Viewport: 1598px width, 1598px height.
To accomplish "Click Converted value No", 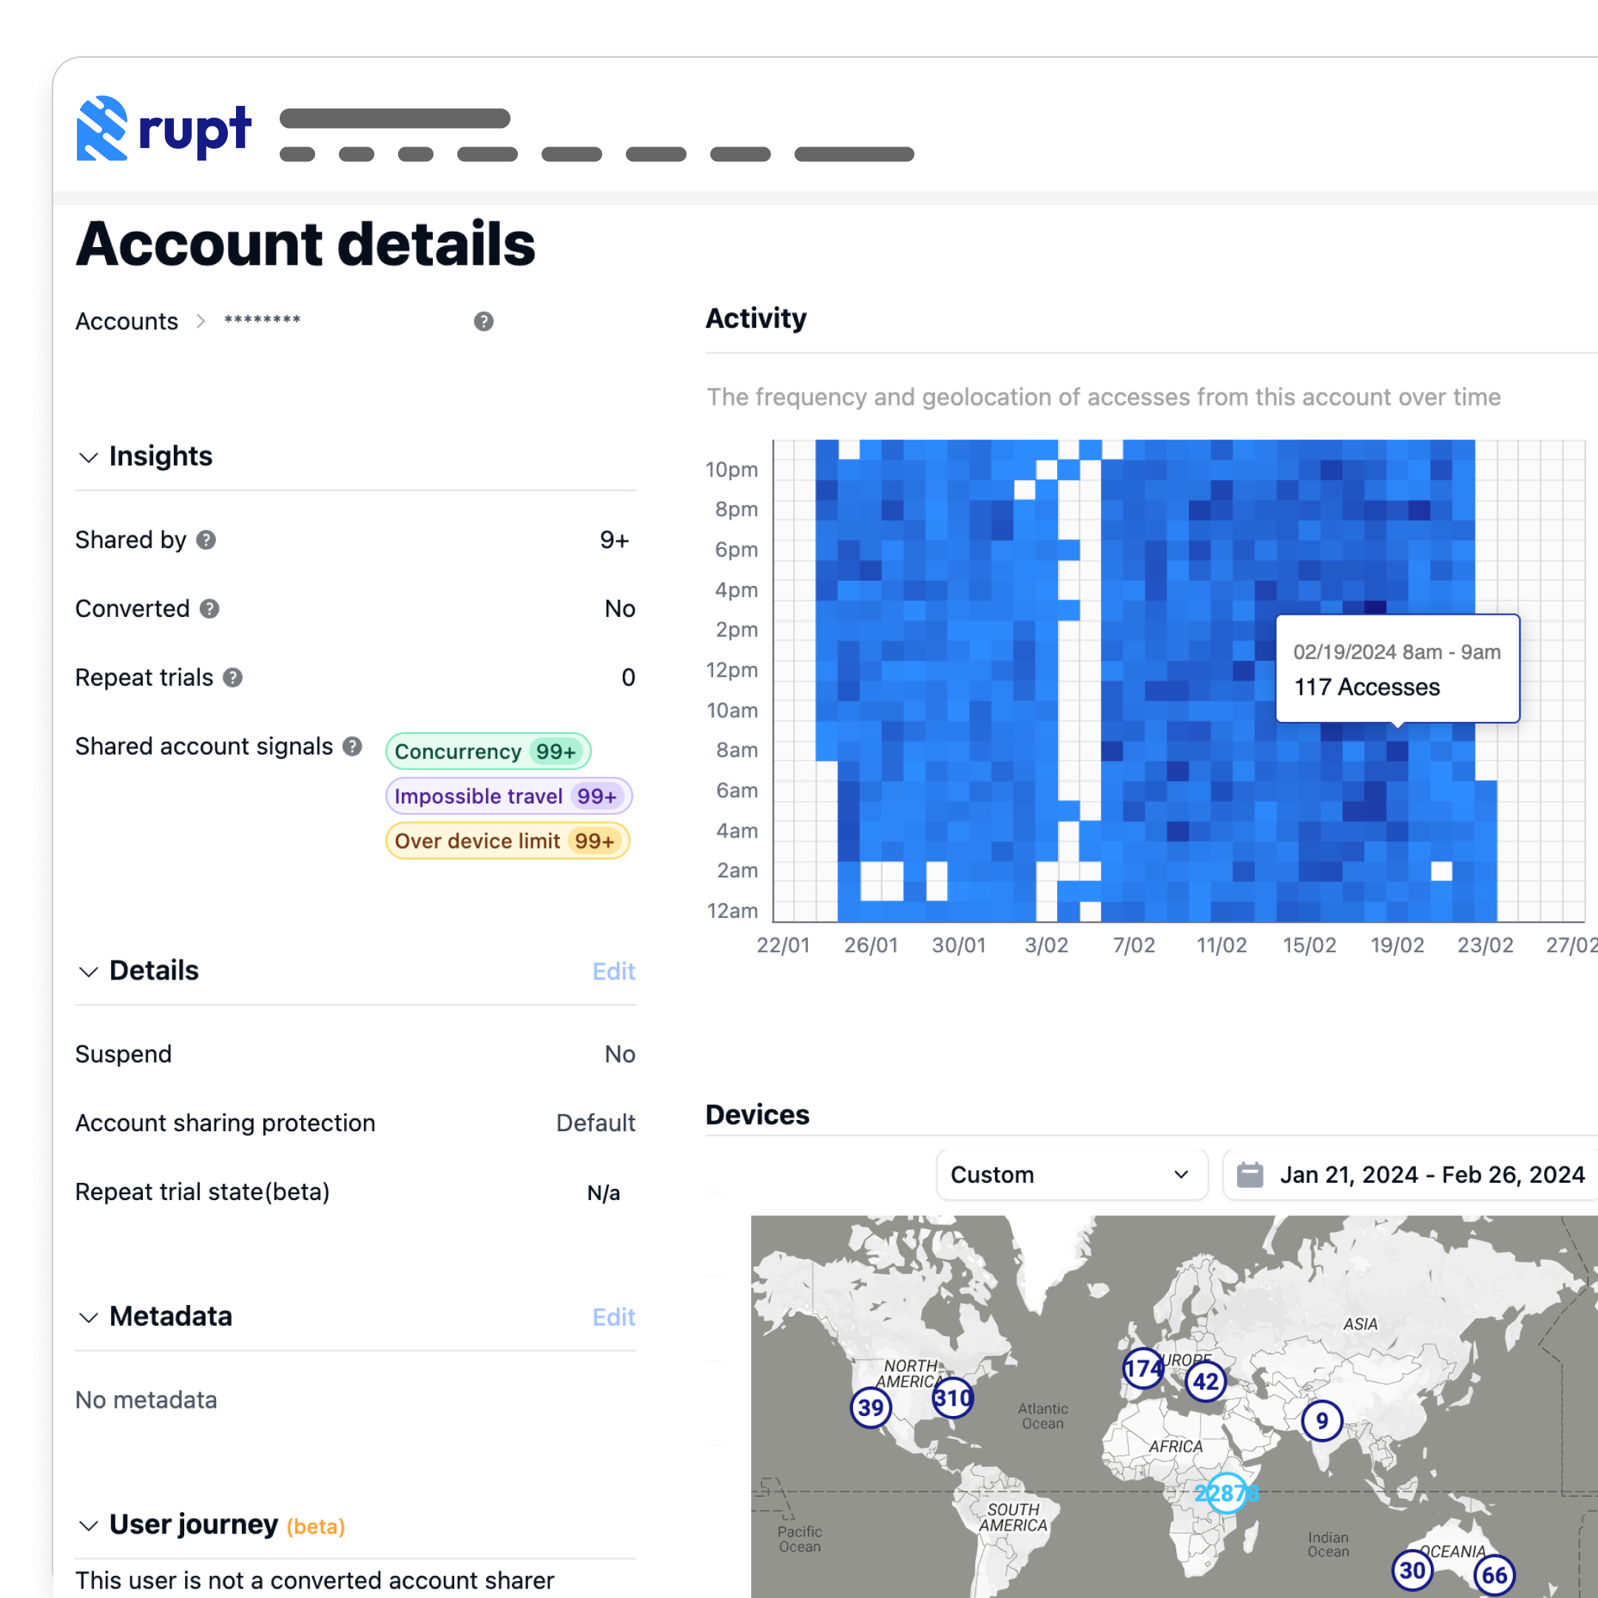I will pos(619,609).
